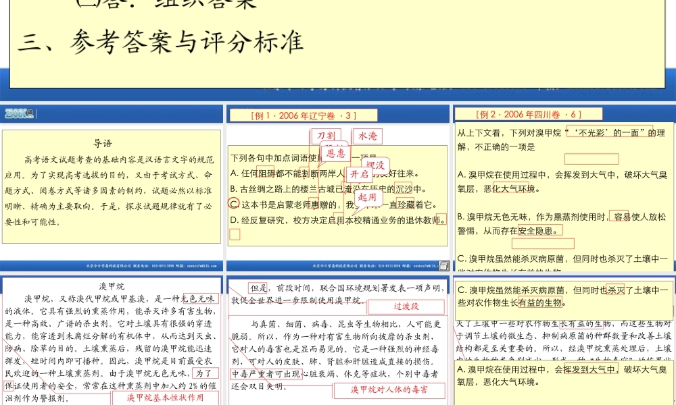The image size is (676, 405).
Task: Click the boxed word 但是 in the transition paragraph
Action: (x=259, y=288)
